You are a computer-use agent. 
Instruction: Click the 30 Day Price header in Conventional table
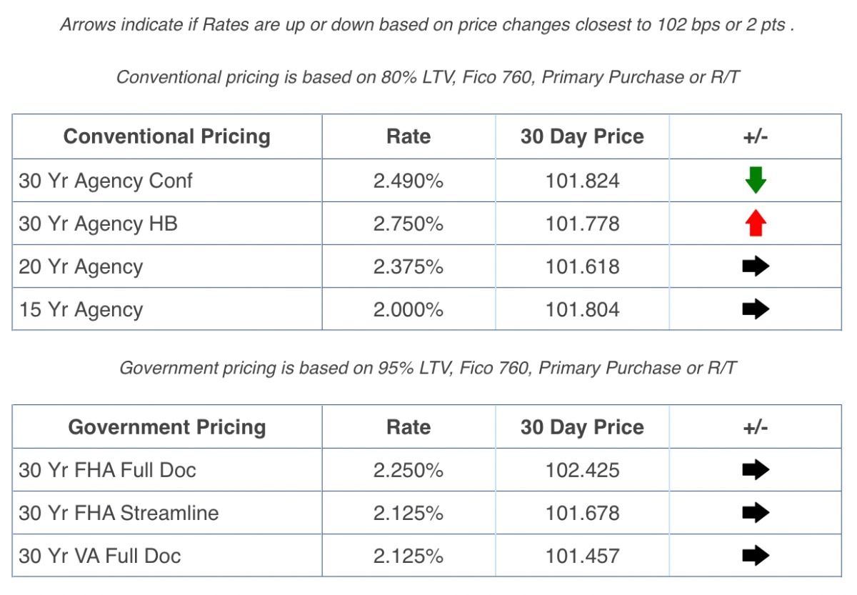coord(582,136)
